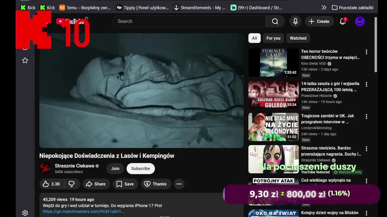Open Kino Świat VOD channel

coord(314,64)
